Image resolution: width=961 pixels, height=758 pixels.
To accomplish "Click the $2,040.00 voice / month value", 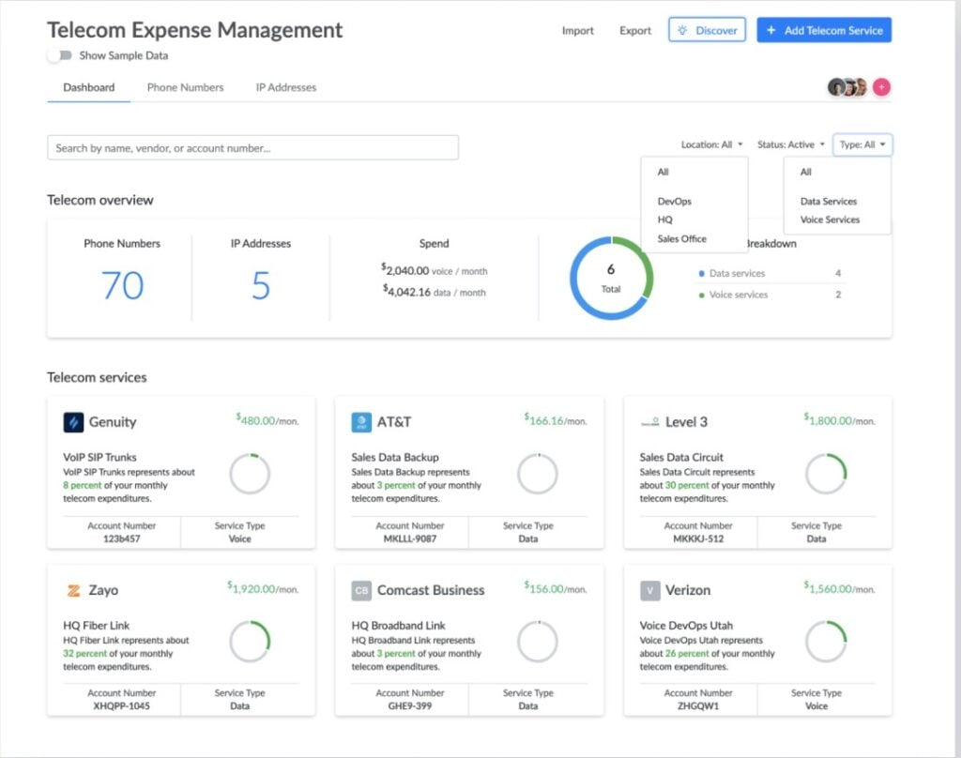I will pyautogui.click(x=434, y=270).
